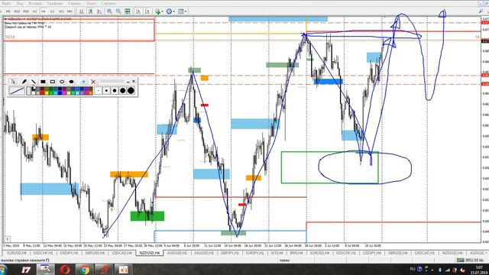This screenshot has width=489, height=275.
Task: Click the H4 timeframe button
Action: tap(44, 11)
